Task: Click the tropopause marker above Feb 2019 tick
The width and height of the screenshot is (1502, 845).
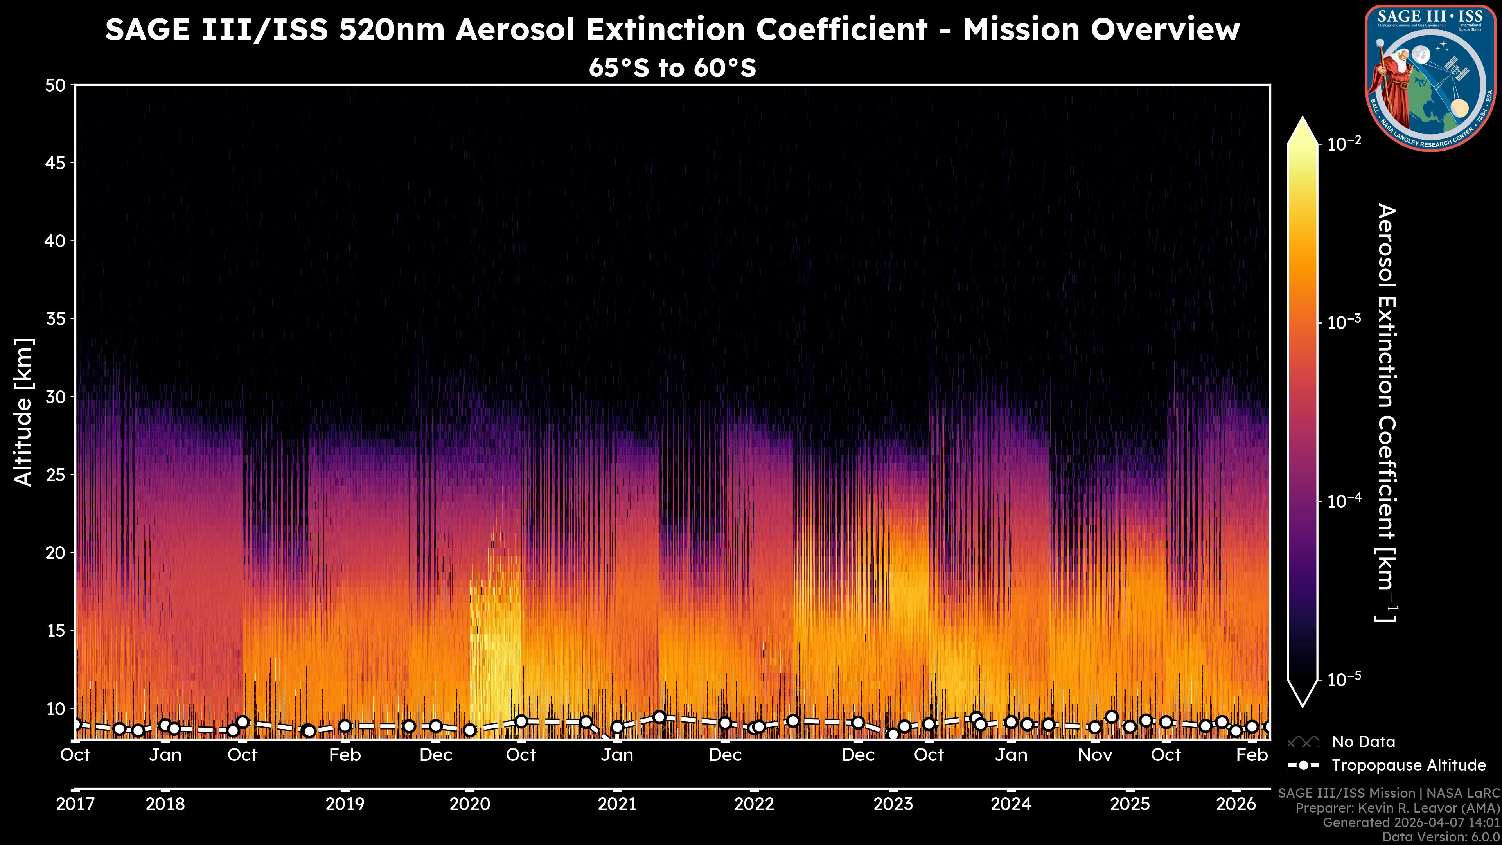Action: [x=345, y=726]
